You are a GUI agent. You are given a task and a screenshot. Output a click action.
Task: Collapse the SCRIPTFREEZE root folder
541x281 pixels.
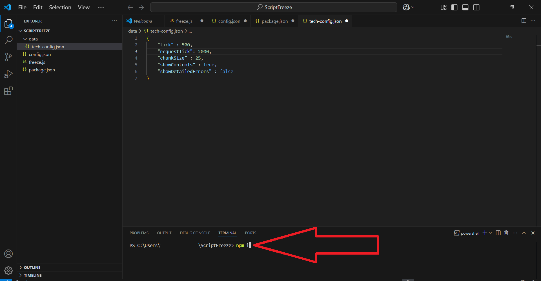[x=20, y=31]
